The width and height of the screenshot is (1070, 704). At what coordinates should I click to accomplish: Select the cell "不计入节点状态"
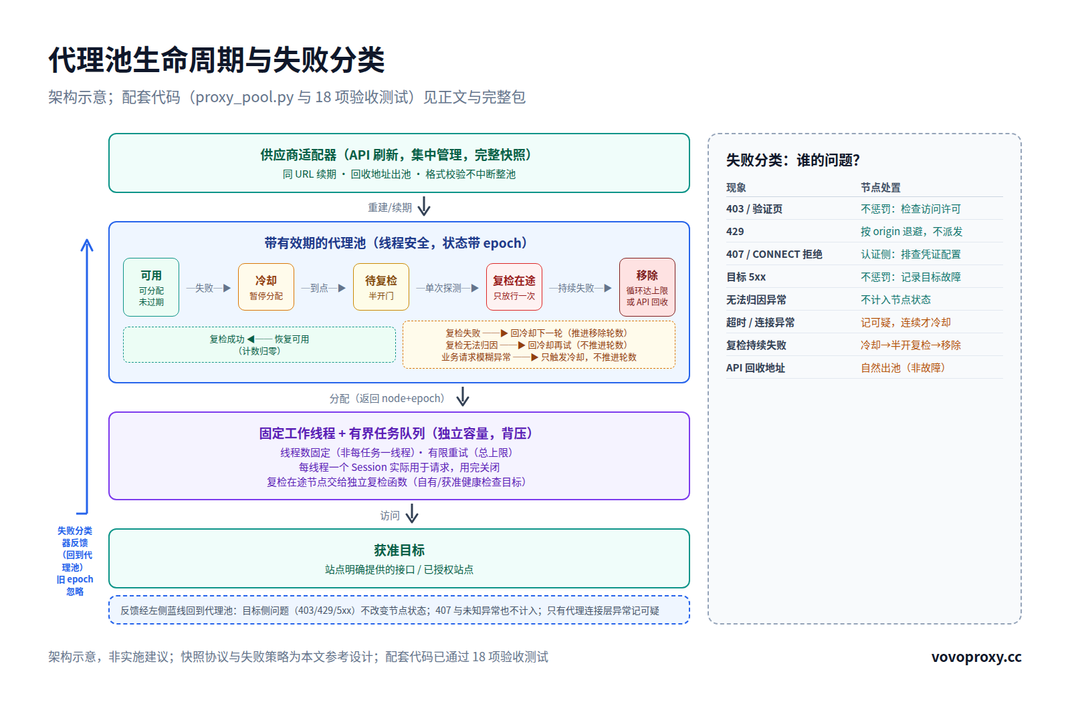[x=896, y=300]
